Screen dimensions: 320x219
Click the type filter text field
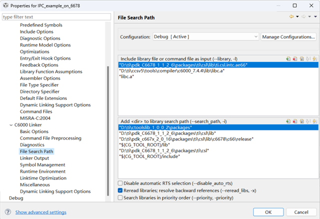pos(55,17)
